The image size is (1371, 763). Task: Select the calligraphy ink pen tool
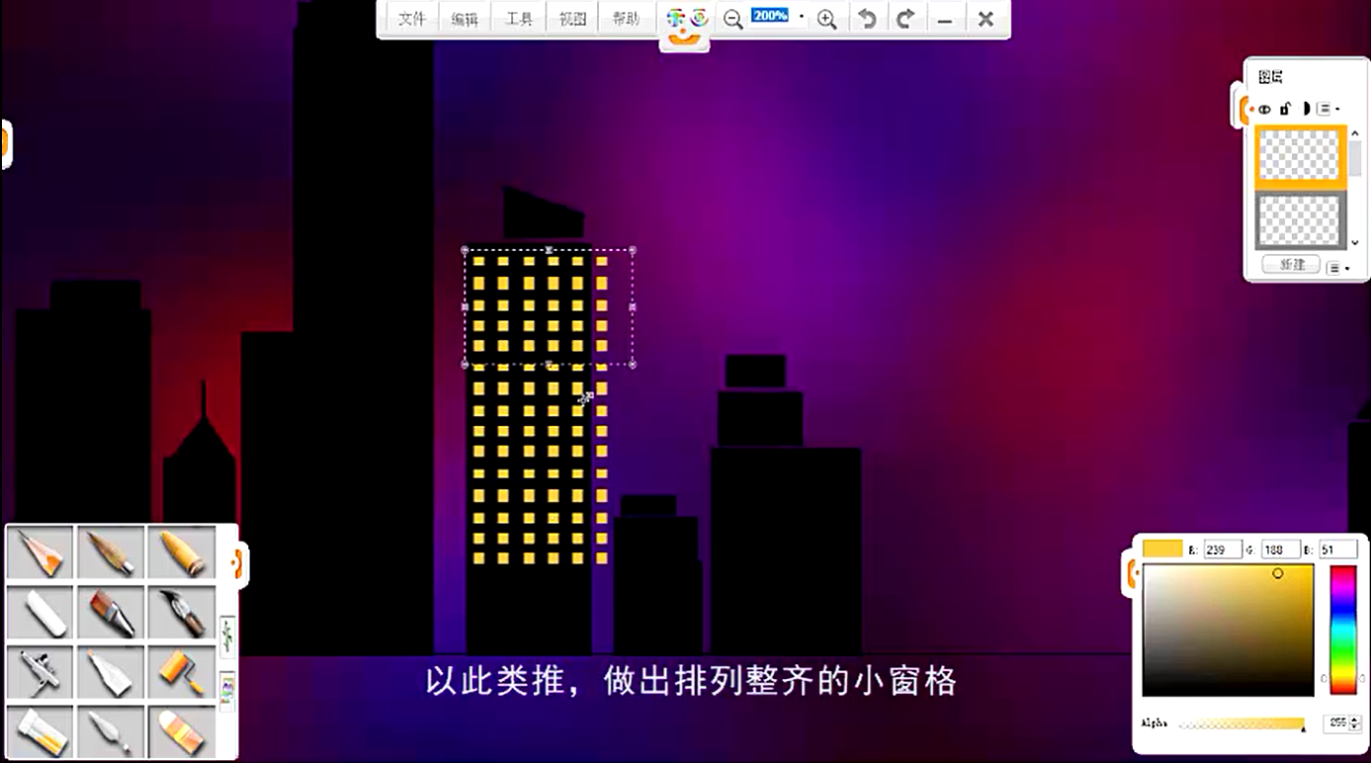(x=182, y=613)
